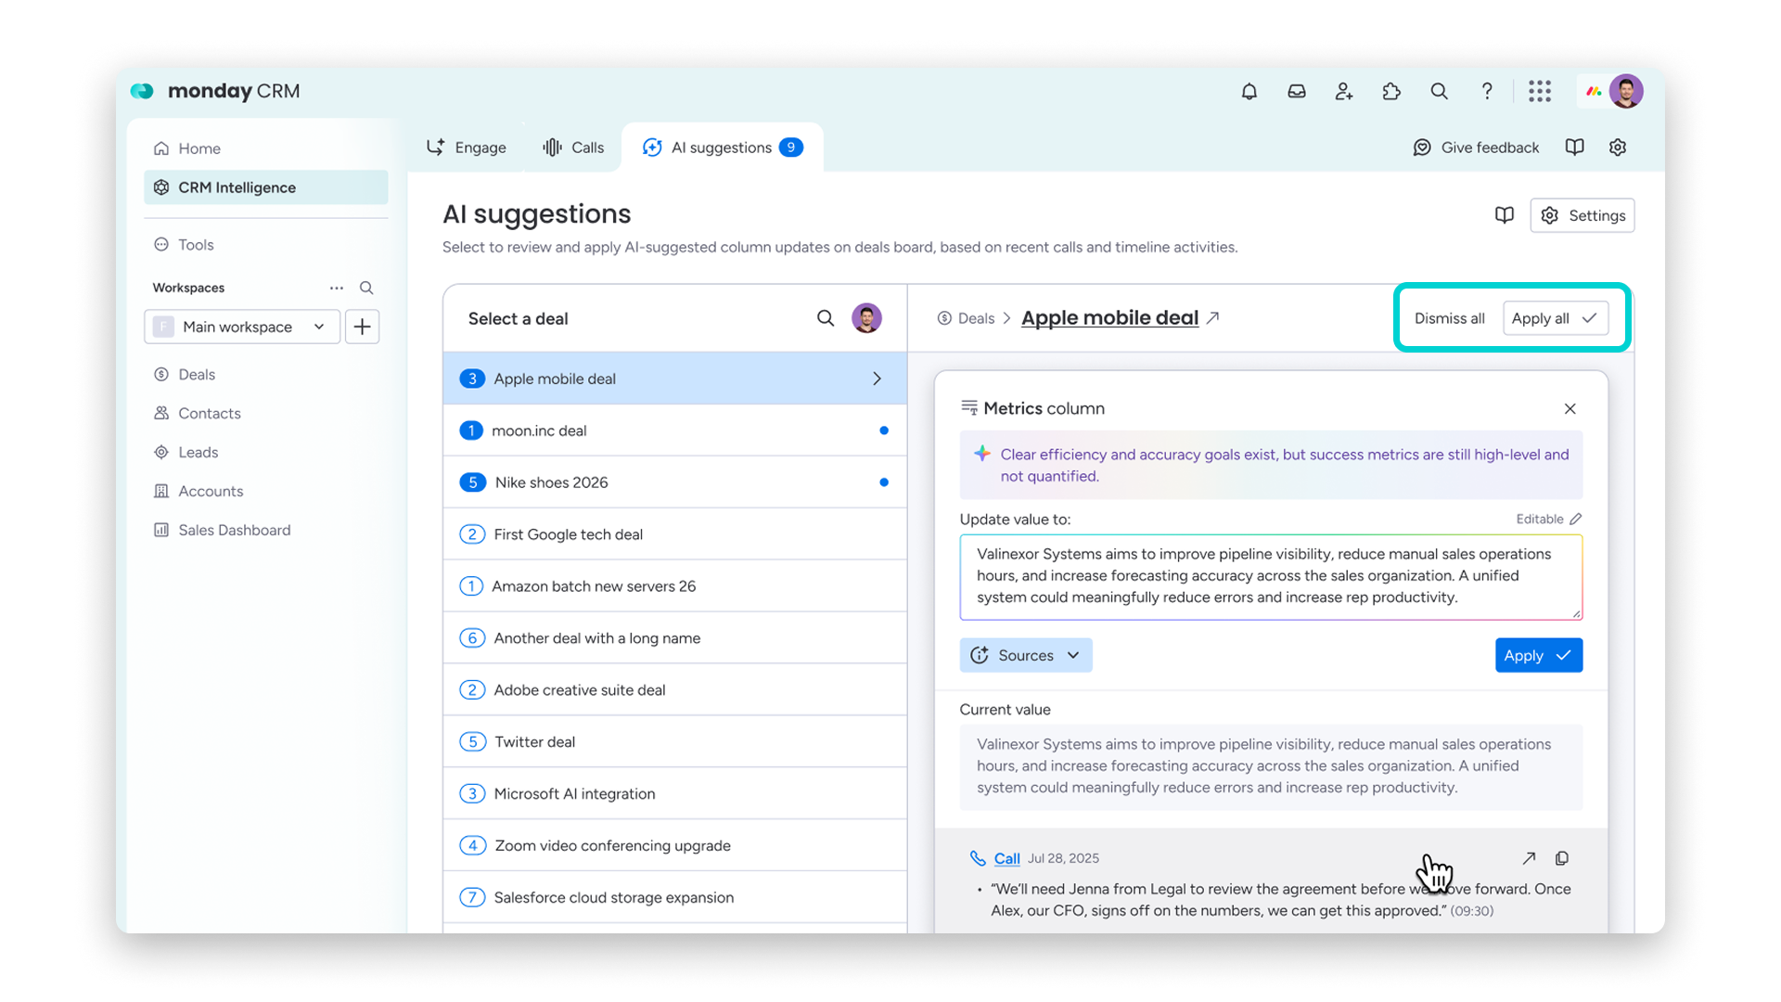Image resolution: width=1781 pixels, height=1002 pixels.
Task: Click Dismiss all suggestions
Action: click(x=1449, y=318)
